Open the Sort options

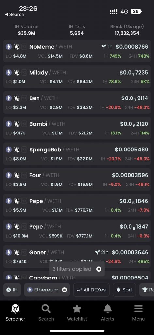[x=124, y=290]
